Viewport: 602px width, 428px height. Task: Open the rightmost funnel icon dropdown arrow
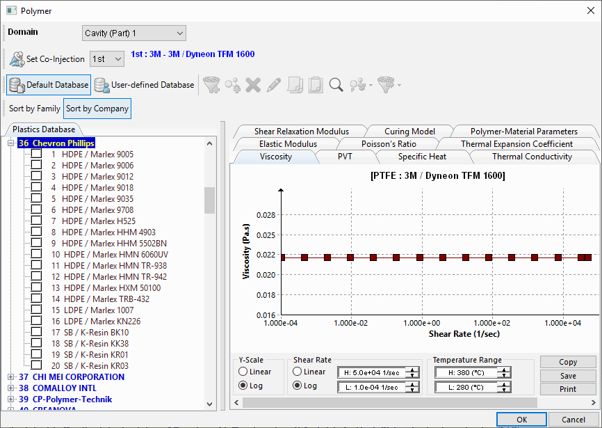pos(399,85)
